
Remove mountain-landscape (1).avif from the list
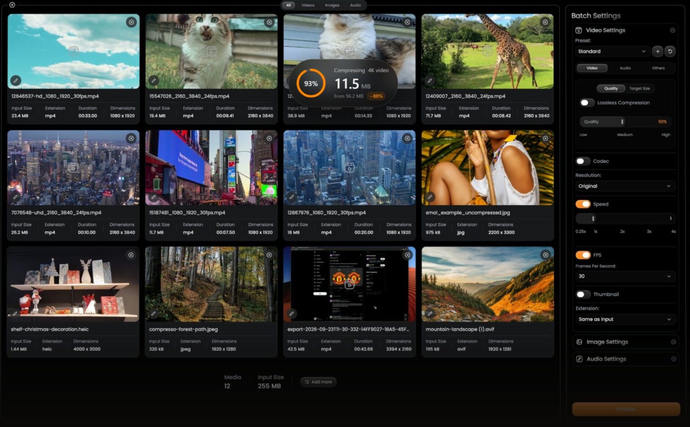pyautogui.click(x=545, y=255)
